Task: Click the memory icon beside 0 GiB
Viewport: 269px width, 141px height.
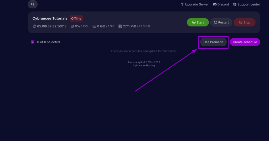Action: pyautogui.click(x=94, y=26)
